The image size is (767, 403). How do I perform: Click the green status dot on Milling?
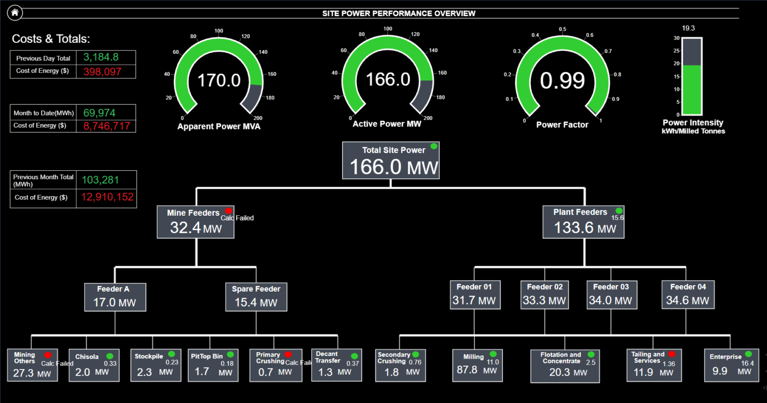click(493, 354)
